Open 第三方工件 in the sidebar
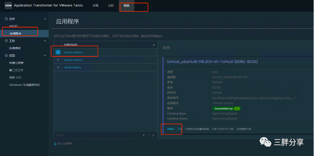Screen dimensions: 314x156 [16, 70]
